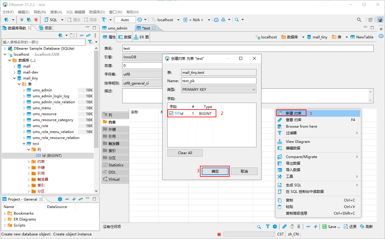This screenshot has height=239, width=385.
Task: Open dropdown arrow next to SQL button
Action: 62,20
